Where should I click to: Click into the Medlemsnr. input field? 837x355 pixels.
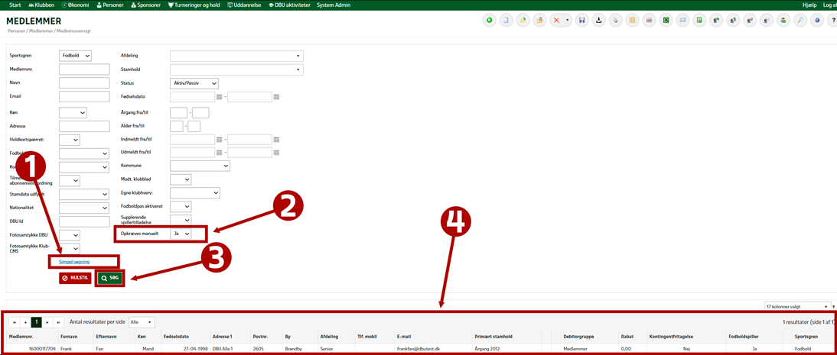[x=84, y=69]
